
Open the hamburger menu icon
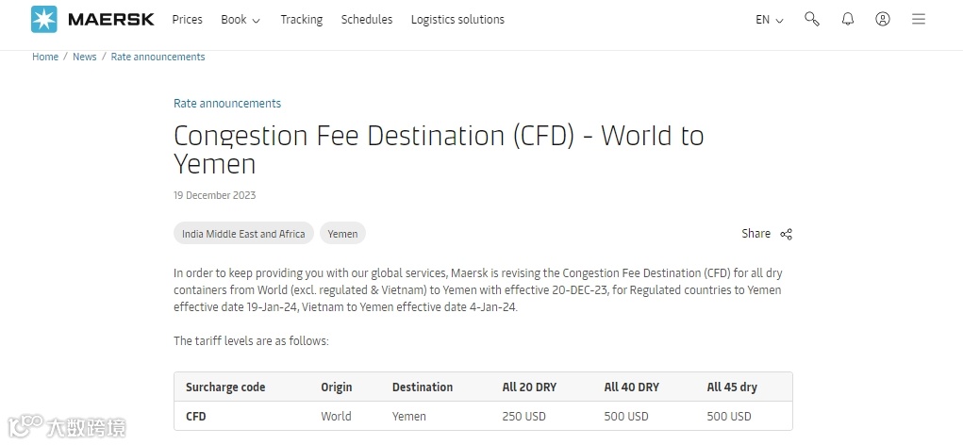click(x=918, y=19)
